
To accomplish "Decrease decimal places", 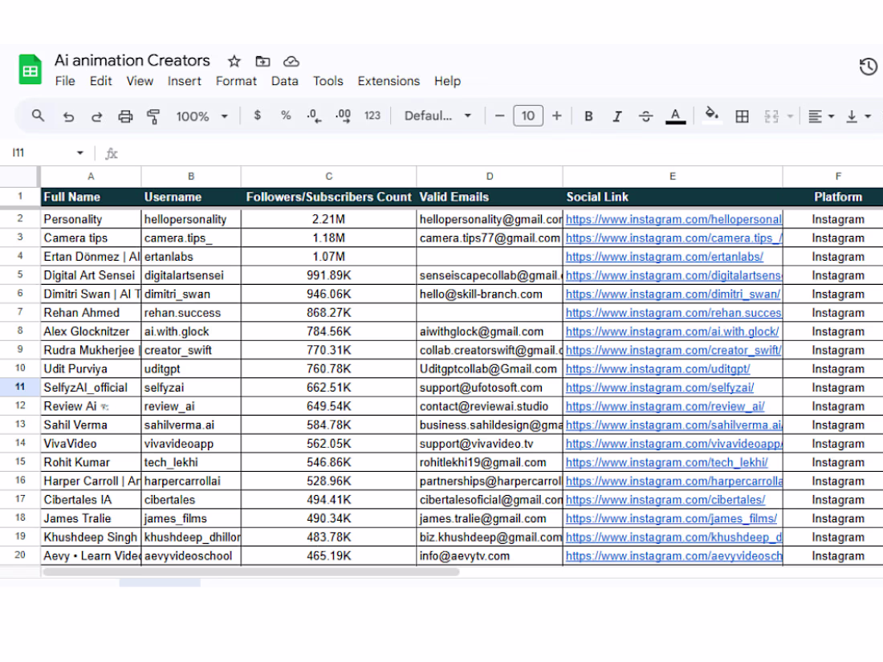I will (x=314, y=116).
